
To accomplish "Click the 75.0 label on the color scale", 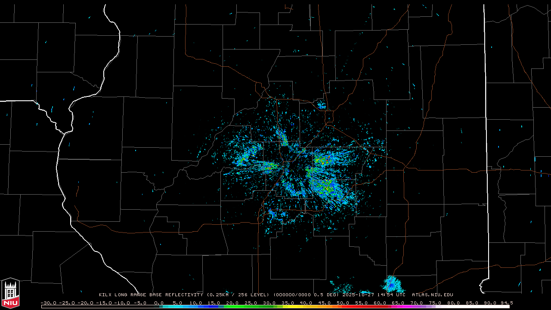I will 435,303.
